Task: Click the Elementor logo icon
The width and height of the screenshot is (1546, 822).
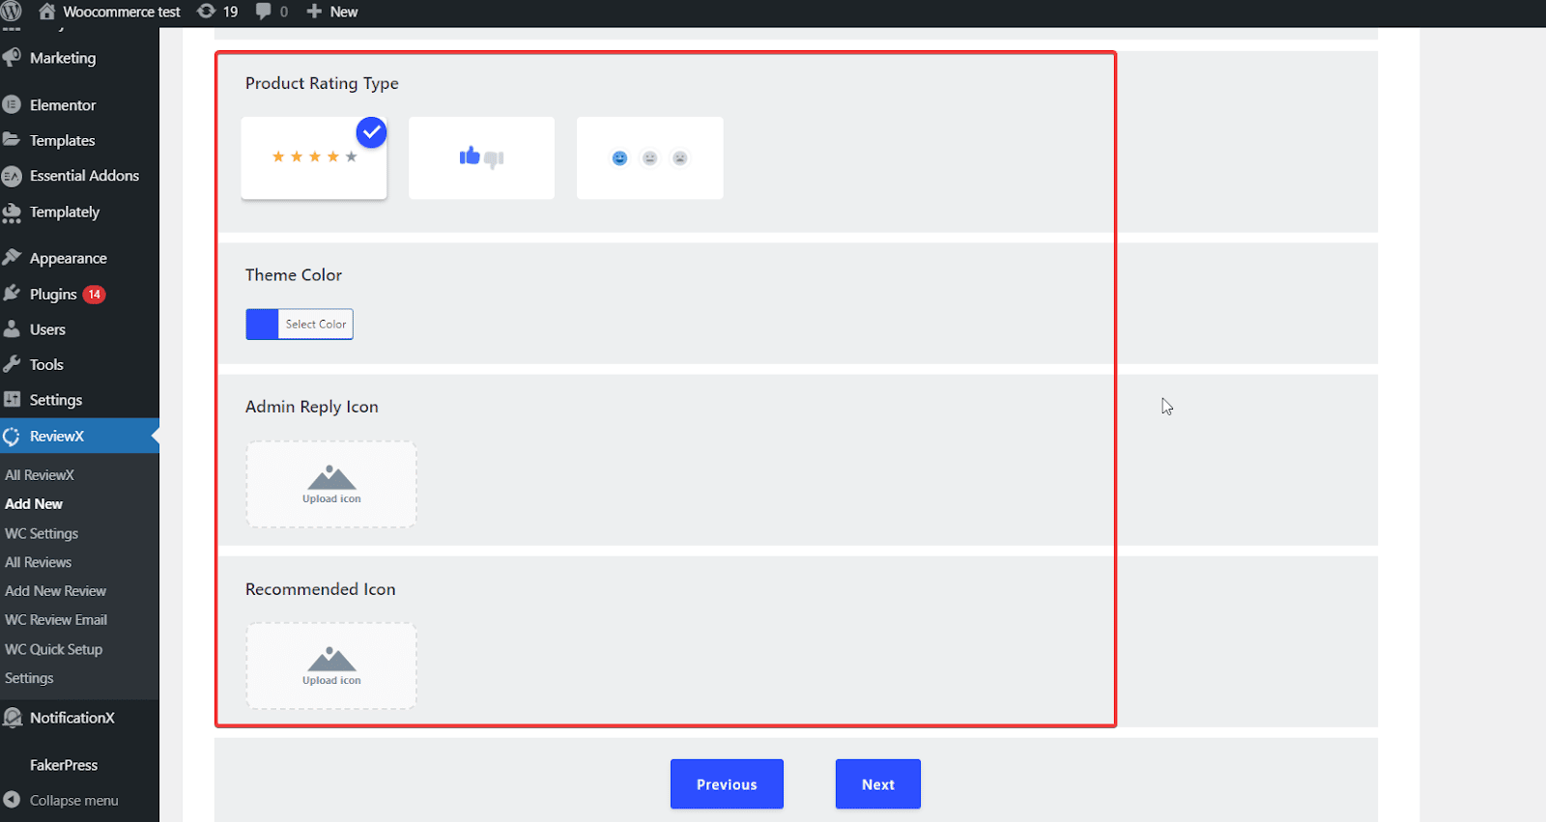Action: [x=12, y=105]
